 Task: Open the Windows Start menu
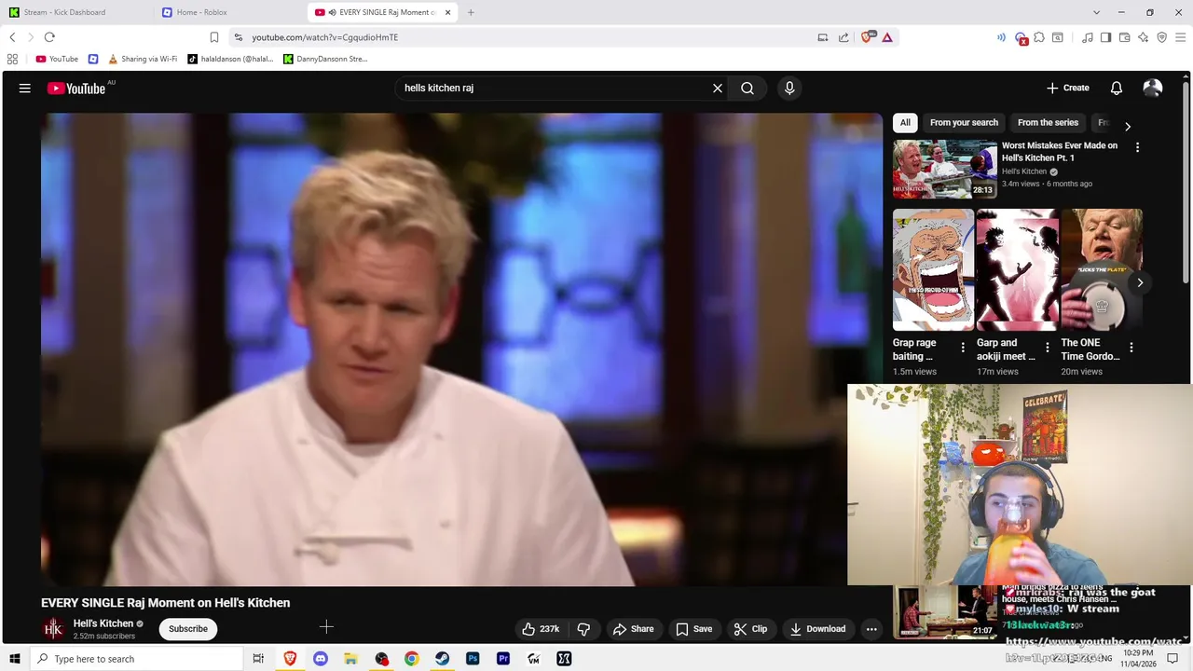click(x=15, y=659)
